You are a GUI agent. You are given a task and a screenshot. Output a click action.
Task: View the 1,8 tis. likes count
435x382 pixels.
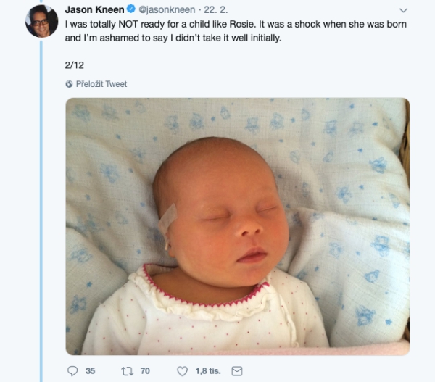208,371
